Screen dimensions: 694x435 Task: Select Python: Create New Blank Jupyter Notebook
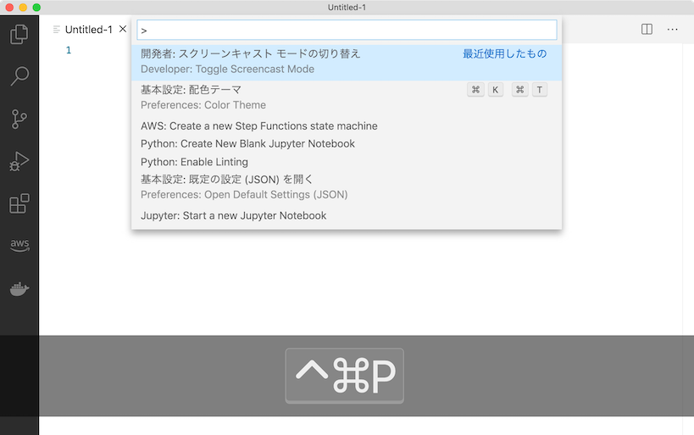point(347,143)
